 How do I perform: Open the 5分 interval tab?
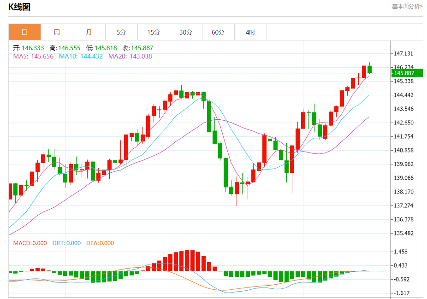(x=121, y=32)
